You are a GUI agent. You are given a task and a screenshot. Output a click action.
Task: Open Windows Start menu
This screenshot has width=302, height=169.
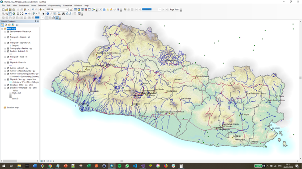(x=4, y=166)
